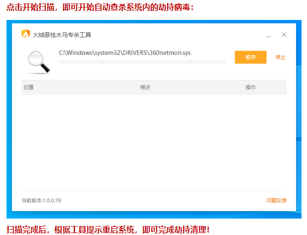307x235 pixels.
Task: Click the 点击开始扫描 red heading text
Action: 100,7
